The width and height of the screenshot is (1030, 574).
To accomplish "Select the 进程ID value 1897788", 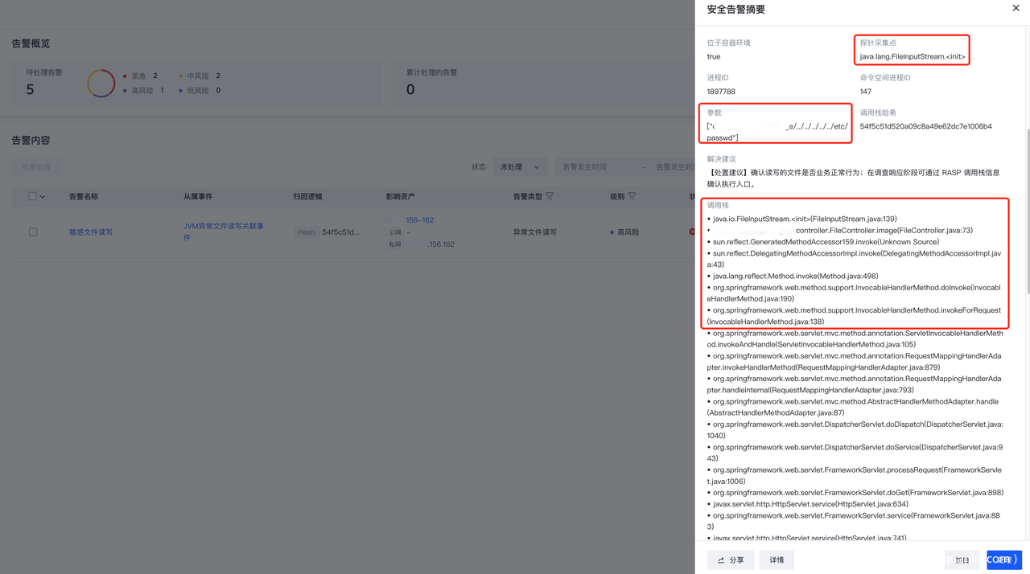I will point(721,92).
